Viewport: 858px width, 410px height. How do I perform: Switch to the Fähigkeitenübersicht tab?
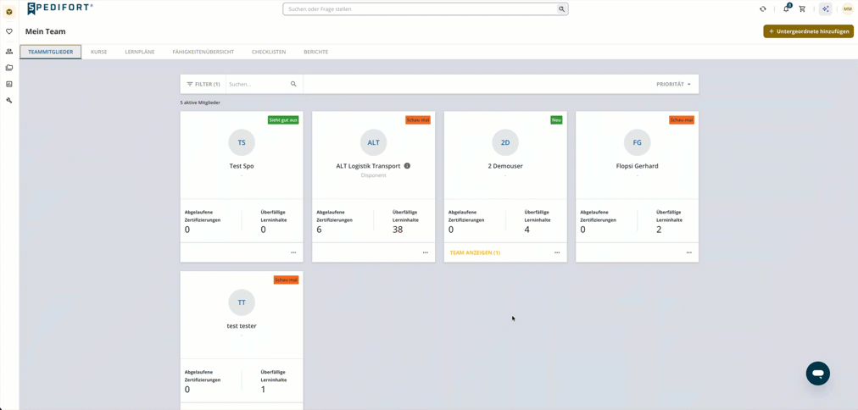coord(203,52)
